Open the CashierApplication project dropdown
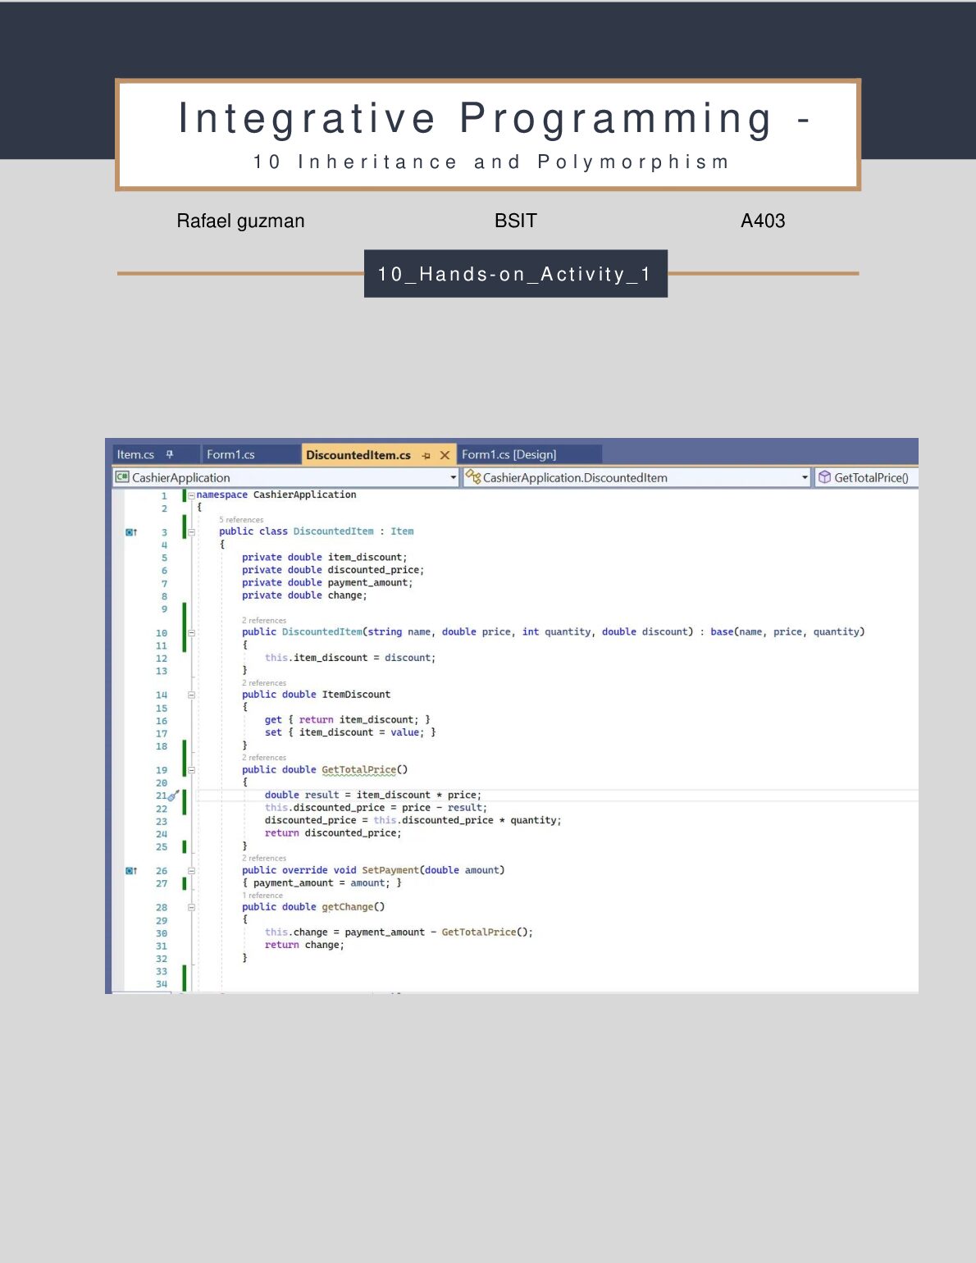The height and width of the screenshot is (1263, 976). [x=285, y=477]
